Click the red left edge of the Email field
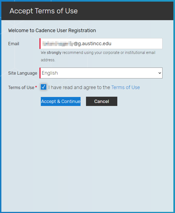The image size is (175, 213). [x=40, y=44]
